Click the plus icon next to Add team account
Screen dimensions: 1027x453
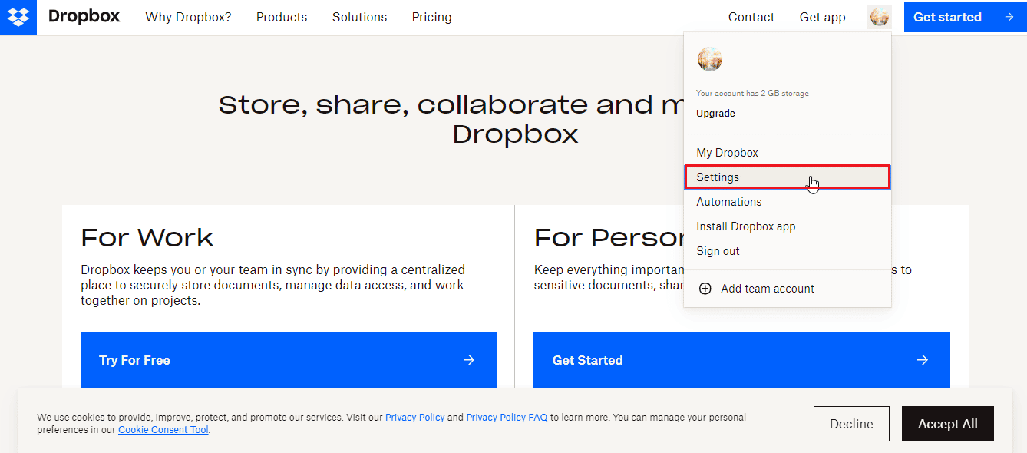coord(705,289)
